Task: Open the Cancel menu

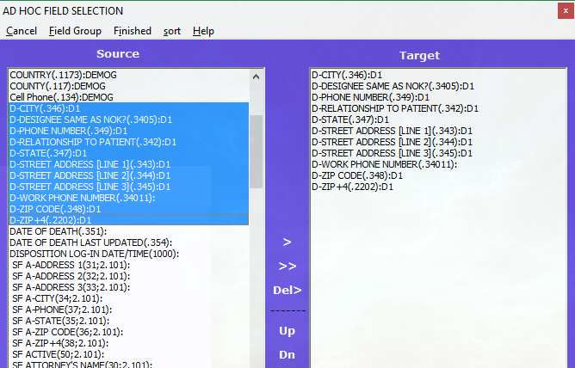Action: click(22, 31)
